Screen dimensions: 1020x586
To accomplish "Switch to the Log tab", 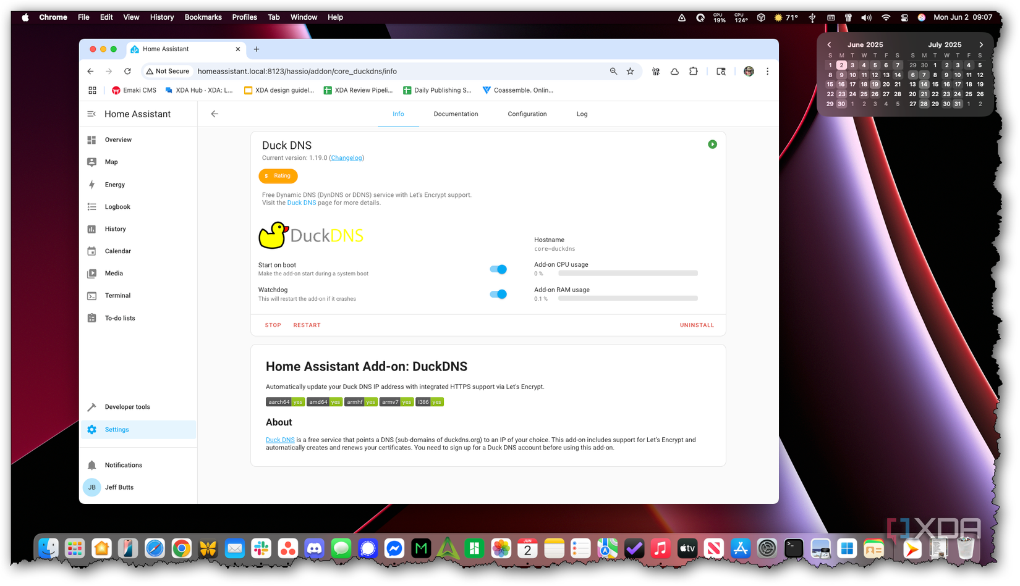I will (582, 114).
